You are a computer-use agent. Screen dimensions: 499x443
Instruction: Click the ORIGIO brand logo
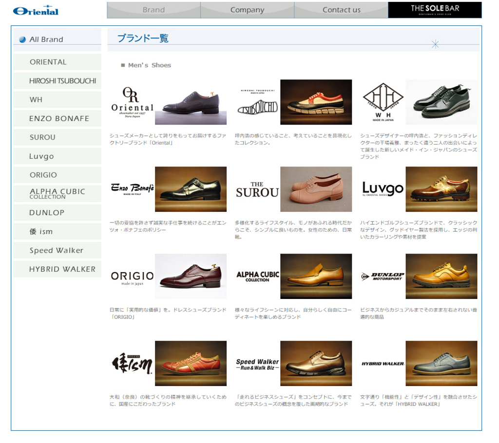(x=132, y=277)
